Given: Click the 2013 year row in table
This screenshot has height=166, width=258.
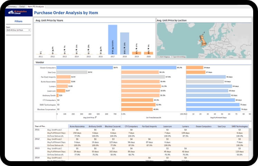Looking at the screenshot, I should point(37,148).
